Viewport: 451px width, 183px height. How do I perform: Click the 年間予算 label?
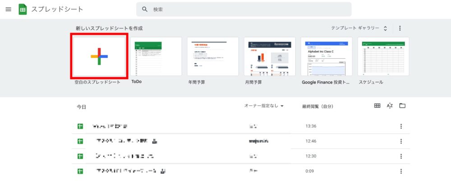(197, 82)
